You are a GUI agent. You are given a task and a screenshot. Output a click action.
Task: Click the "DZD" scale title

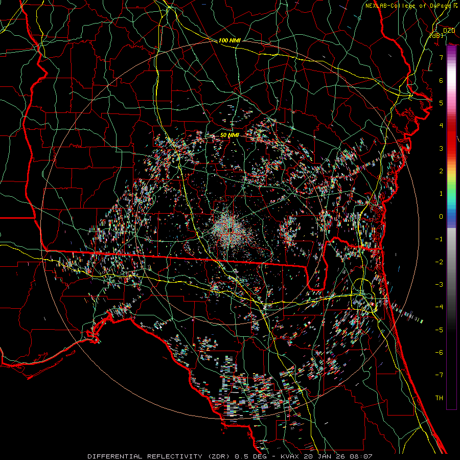pyautogui.click(x=449, y=30)
